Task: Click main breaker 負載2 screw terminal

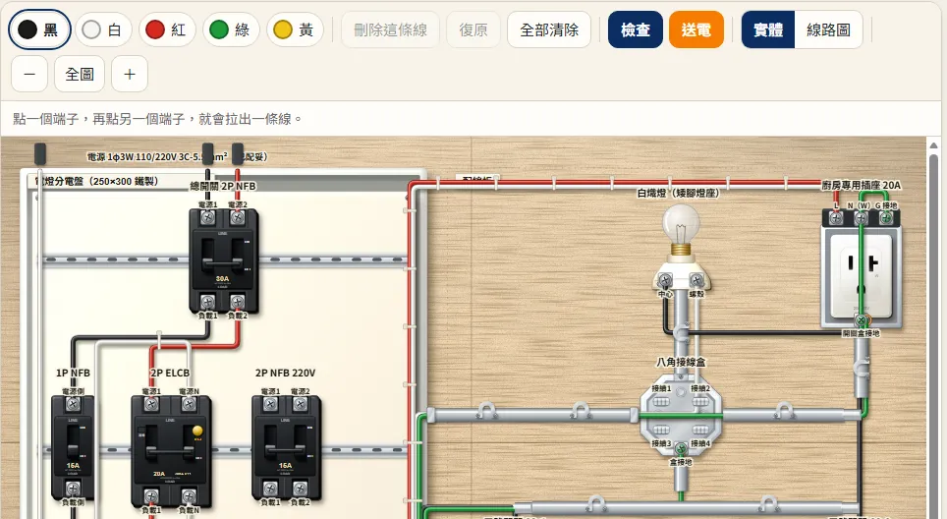Action: pyautogui.click(x=238, y=302)
